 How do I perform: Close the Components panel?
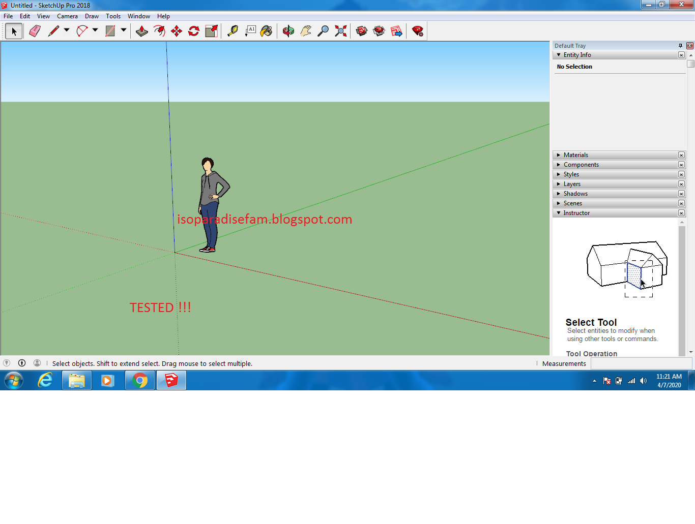pos(681,165)
